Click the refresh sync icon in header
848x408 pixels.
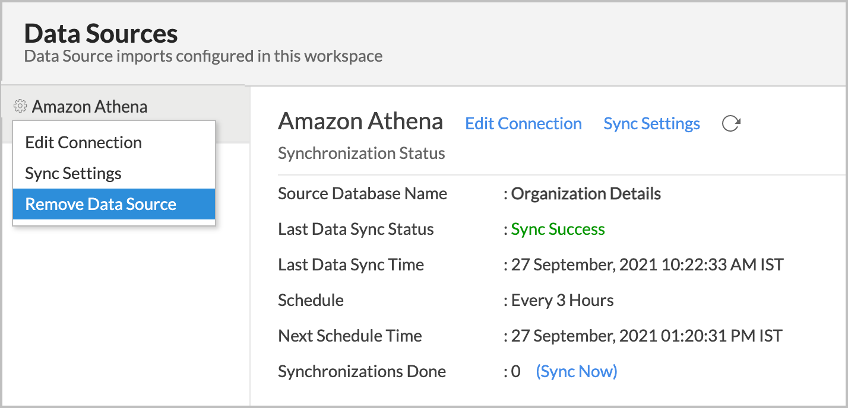[731, 123]
